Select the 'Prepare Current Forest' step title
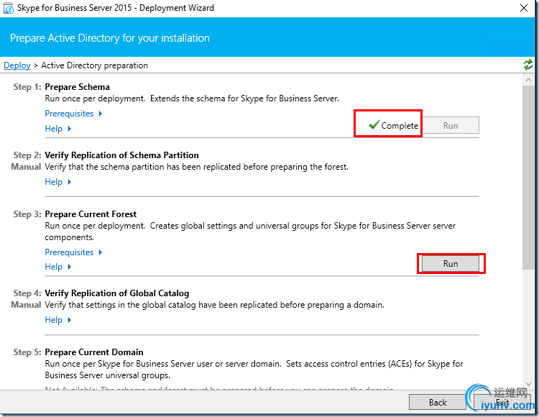Image resolution: width=539 pixels, height=417 pixels. (x=91, y=214)
